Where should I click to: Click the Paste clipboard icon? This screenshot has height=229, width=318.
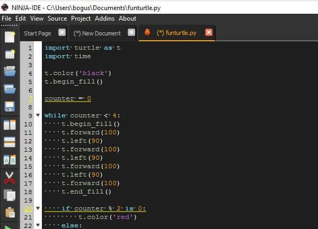[x=10, y=212]
